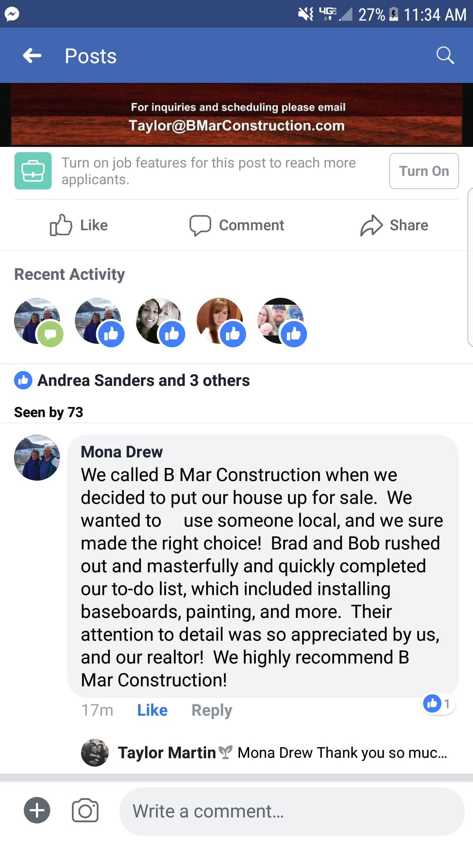The width and height of the screenshot is (473, 842).
Task: Turn On job features for this post
Action: tap(424, 171)
